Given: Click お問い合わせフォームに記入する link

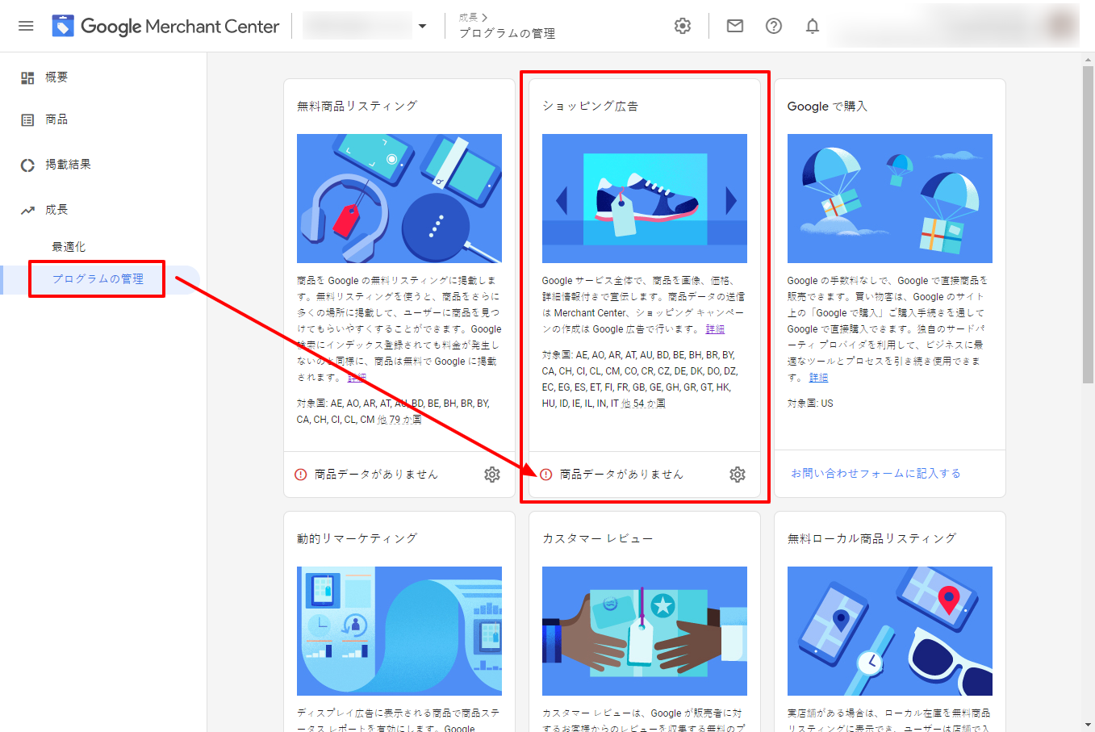Looking at the screenshot, I should click(876, 474).
